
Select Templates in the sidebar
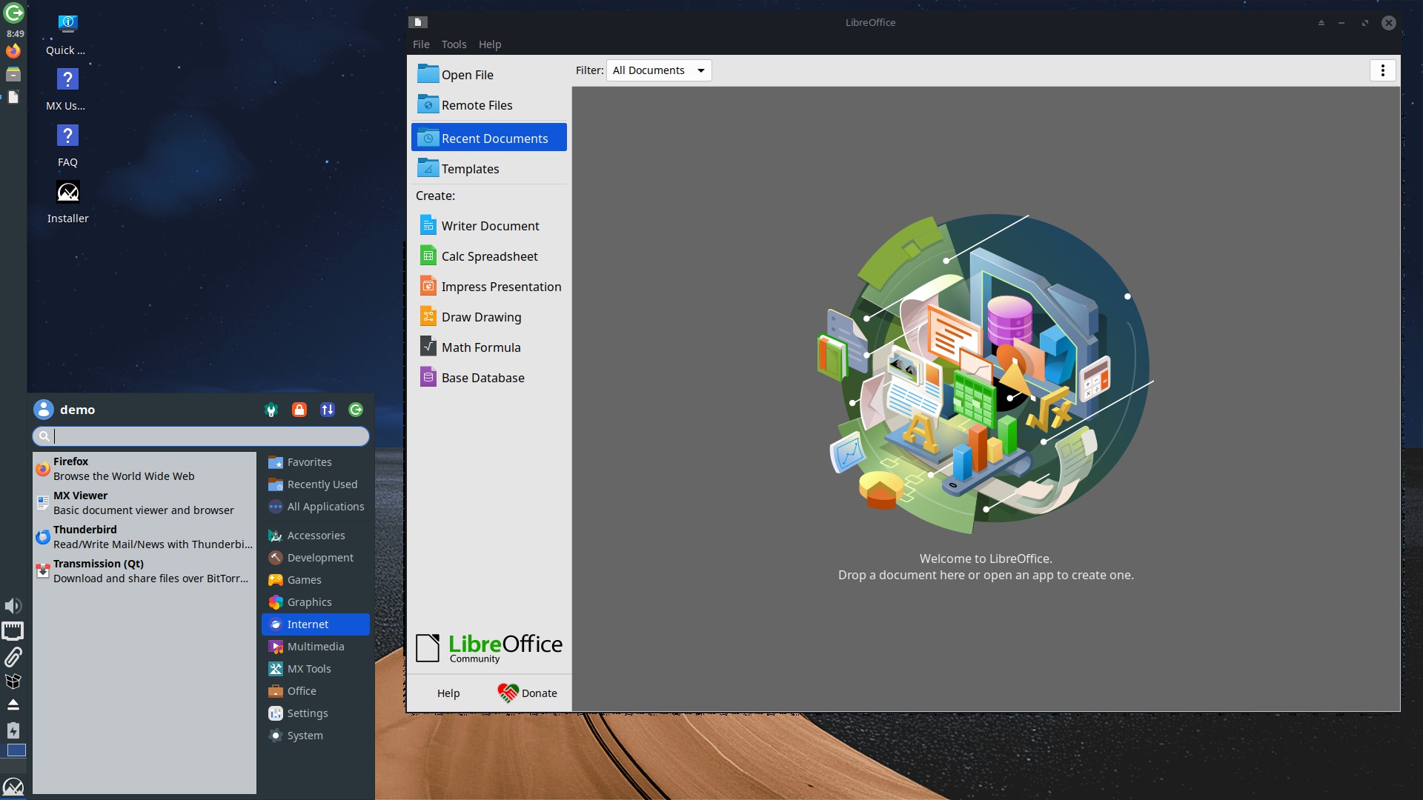pos(470,169)
